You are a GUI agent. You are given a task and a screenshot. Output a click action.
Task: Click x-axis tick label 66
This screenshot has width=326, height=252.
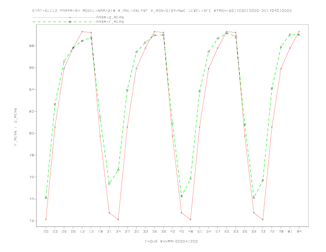click(x=245, y=231)
